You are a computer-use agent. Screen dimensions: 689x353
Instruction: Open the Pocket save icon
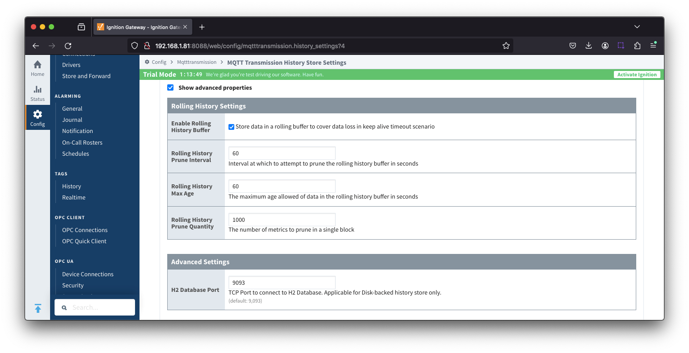click(x=573, y=46)
